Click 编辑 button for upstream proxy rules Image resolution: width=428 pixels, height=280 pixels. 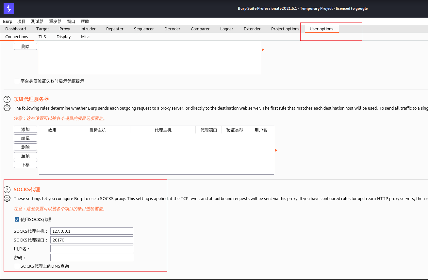point(25,138)
